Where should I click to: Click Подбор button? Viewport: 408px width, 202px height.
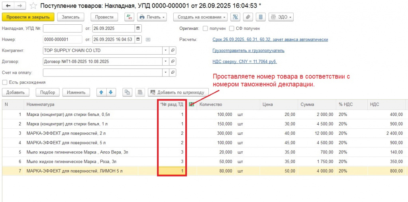click(48, 92)
